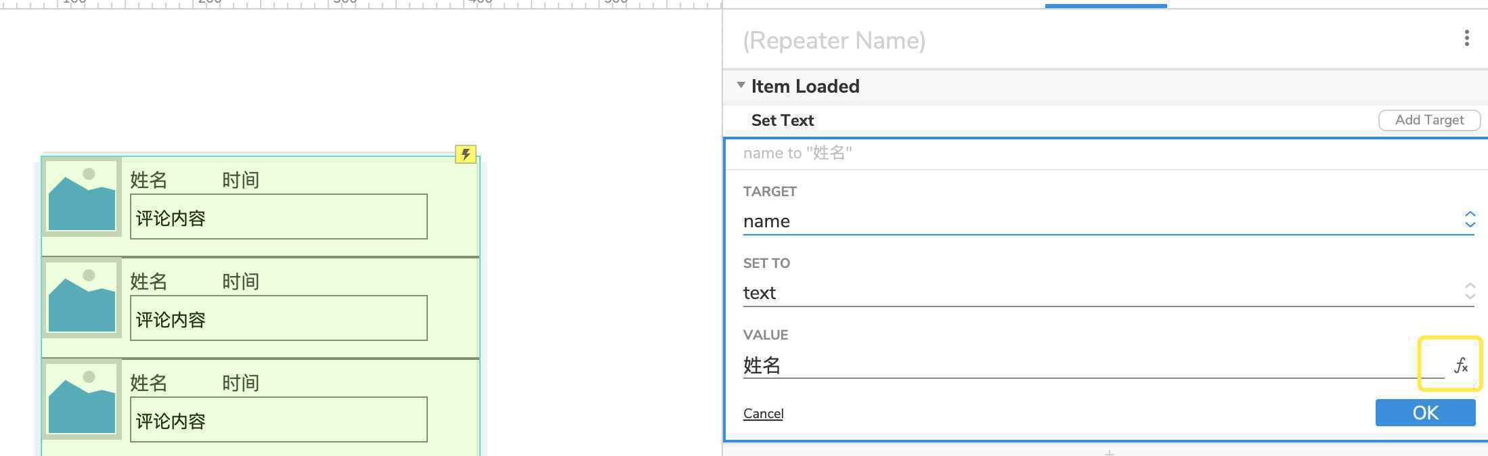Open the three-dot repeater options menu

tap(1466, 39)
